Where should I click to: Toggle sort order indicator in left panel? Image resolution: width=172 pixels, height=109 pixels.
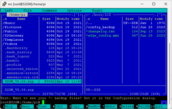5,19
